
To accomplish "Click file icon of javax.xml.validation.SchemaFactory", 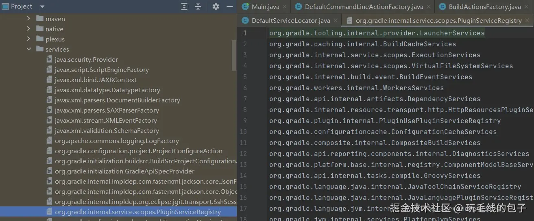I will coord(49,130).
